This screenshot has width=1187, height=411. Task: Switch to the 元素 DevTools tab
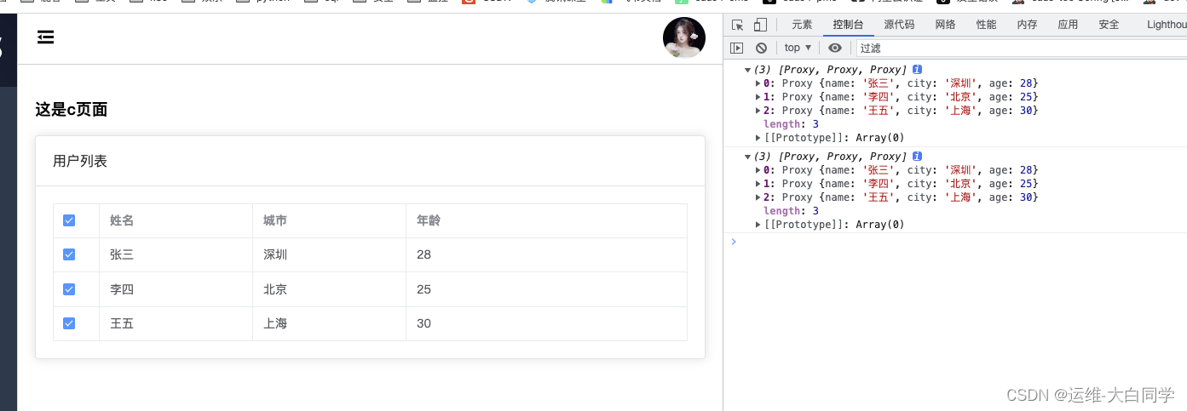tap(802, 25)
